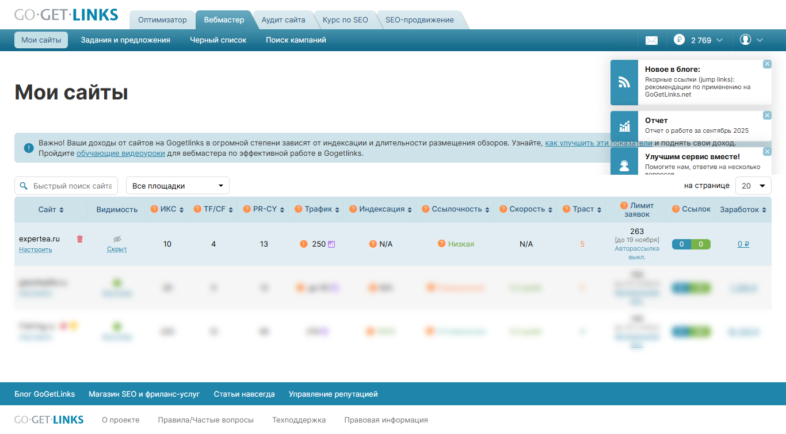Click the info icon in the Важно notice
This screenshot has height=434, width=786.
tap(29, 148)
